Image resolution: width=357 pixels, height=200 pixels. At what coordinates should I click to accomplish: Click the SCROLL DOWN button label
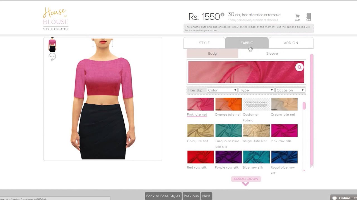point(246,179)
